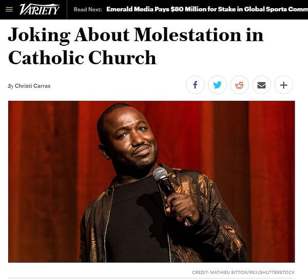Click the Mathieu Bitton photo credit text
The image size is (308, 279).
click(243, 272)
